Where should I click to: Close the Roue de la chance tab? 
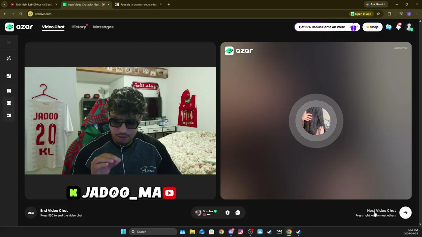click(161, 5)
